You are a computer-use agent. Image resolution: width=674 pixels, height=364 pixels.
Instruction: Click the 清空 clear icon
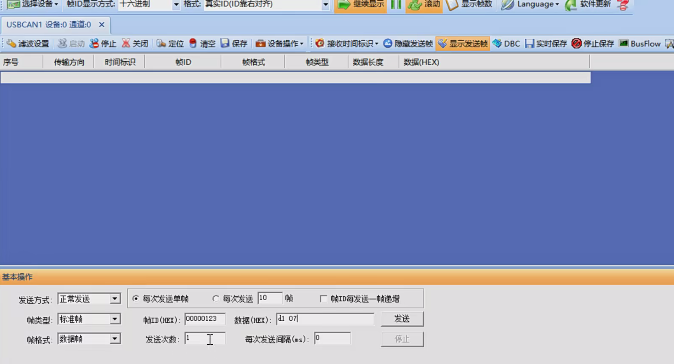pyautogui.click(x=193, y=43)
